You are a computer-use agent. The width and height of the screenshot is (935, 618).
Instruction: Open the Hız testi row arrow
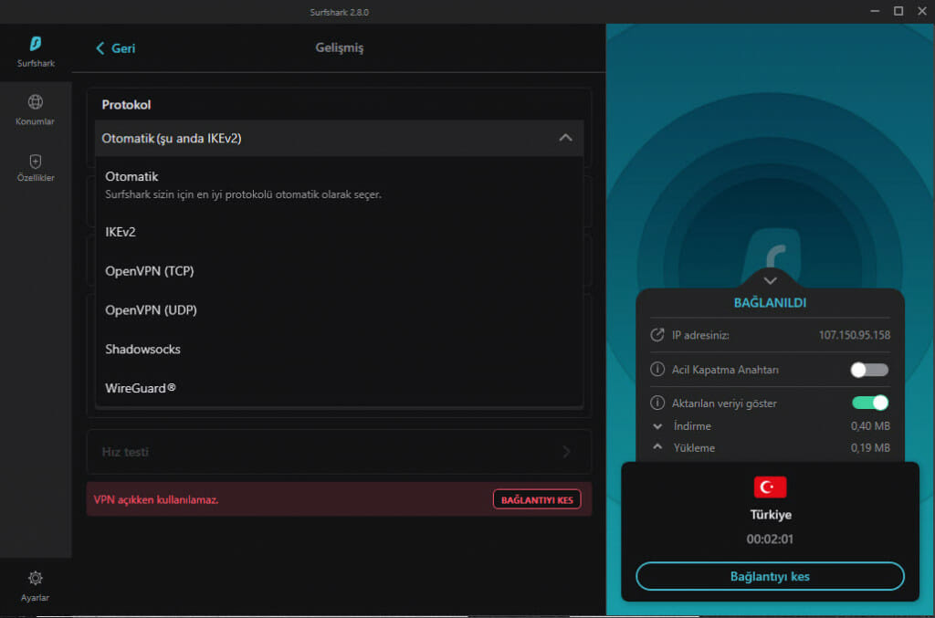coord(566,453)
